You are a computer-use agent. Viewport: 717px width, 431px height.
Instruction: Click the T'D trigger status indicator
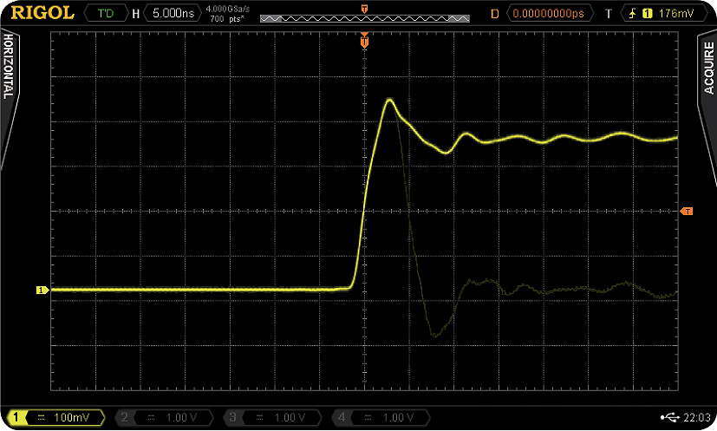108,14
